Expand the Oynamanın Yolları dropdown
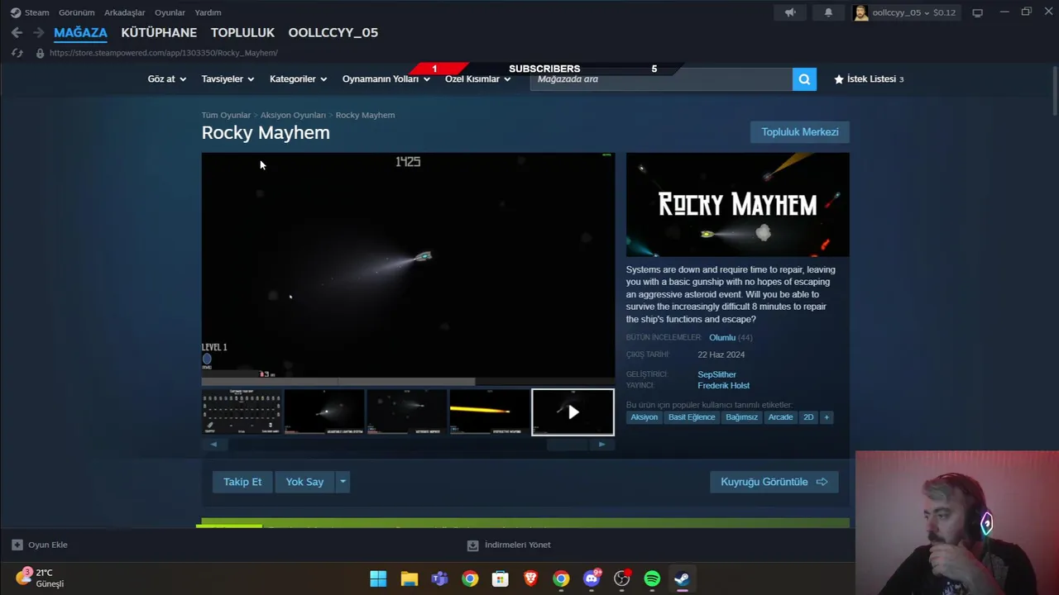 [386, 79]
